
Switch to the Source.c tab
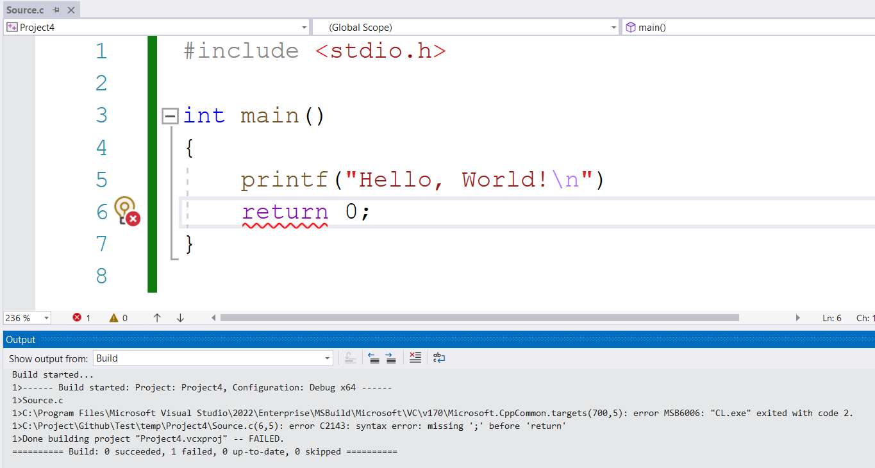26,10
